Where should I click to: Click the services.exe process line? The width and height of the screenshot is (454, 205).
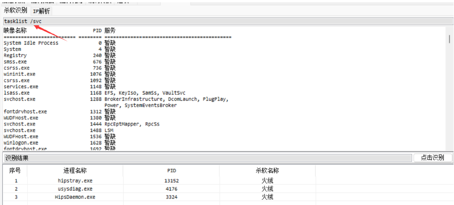pos(60,87)
